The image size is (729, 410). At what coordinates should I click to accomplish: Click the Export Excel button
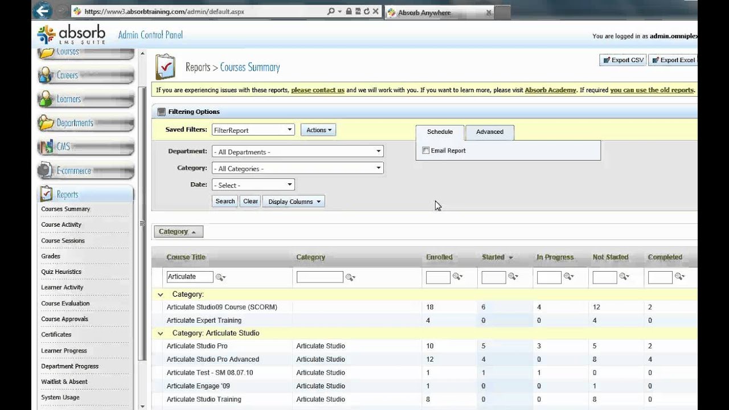673,60
